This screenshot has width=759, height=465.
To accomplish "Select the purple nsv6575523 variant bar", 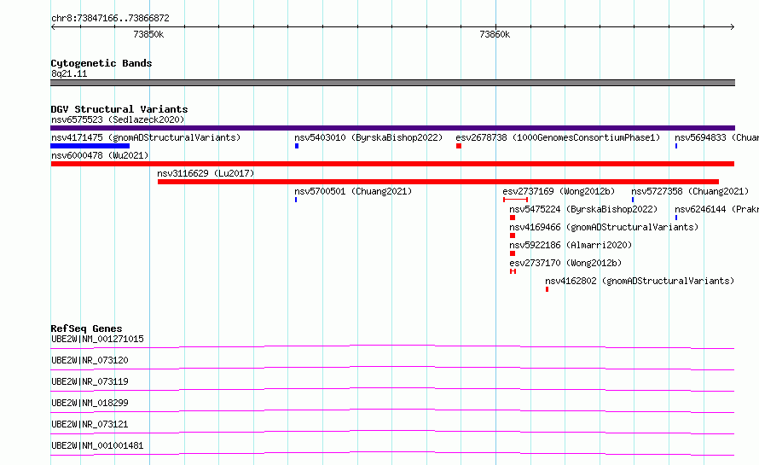I will point(392,128).
